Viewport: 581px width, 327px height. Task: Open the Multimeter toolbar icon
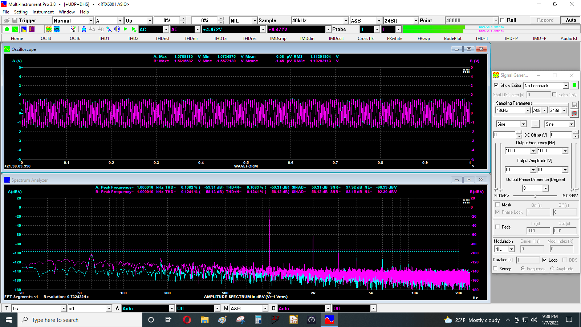[x=32, y=29]
